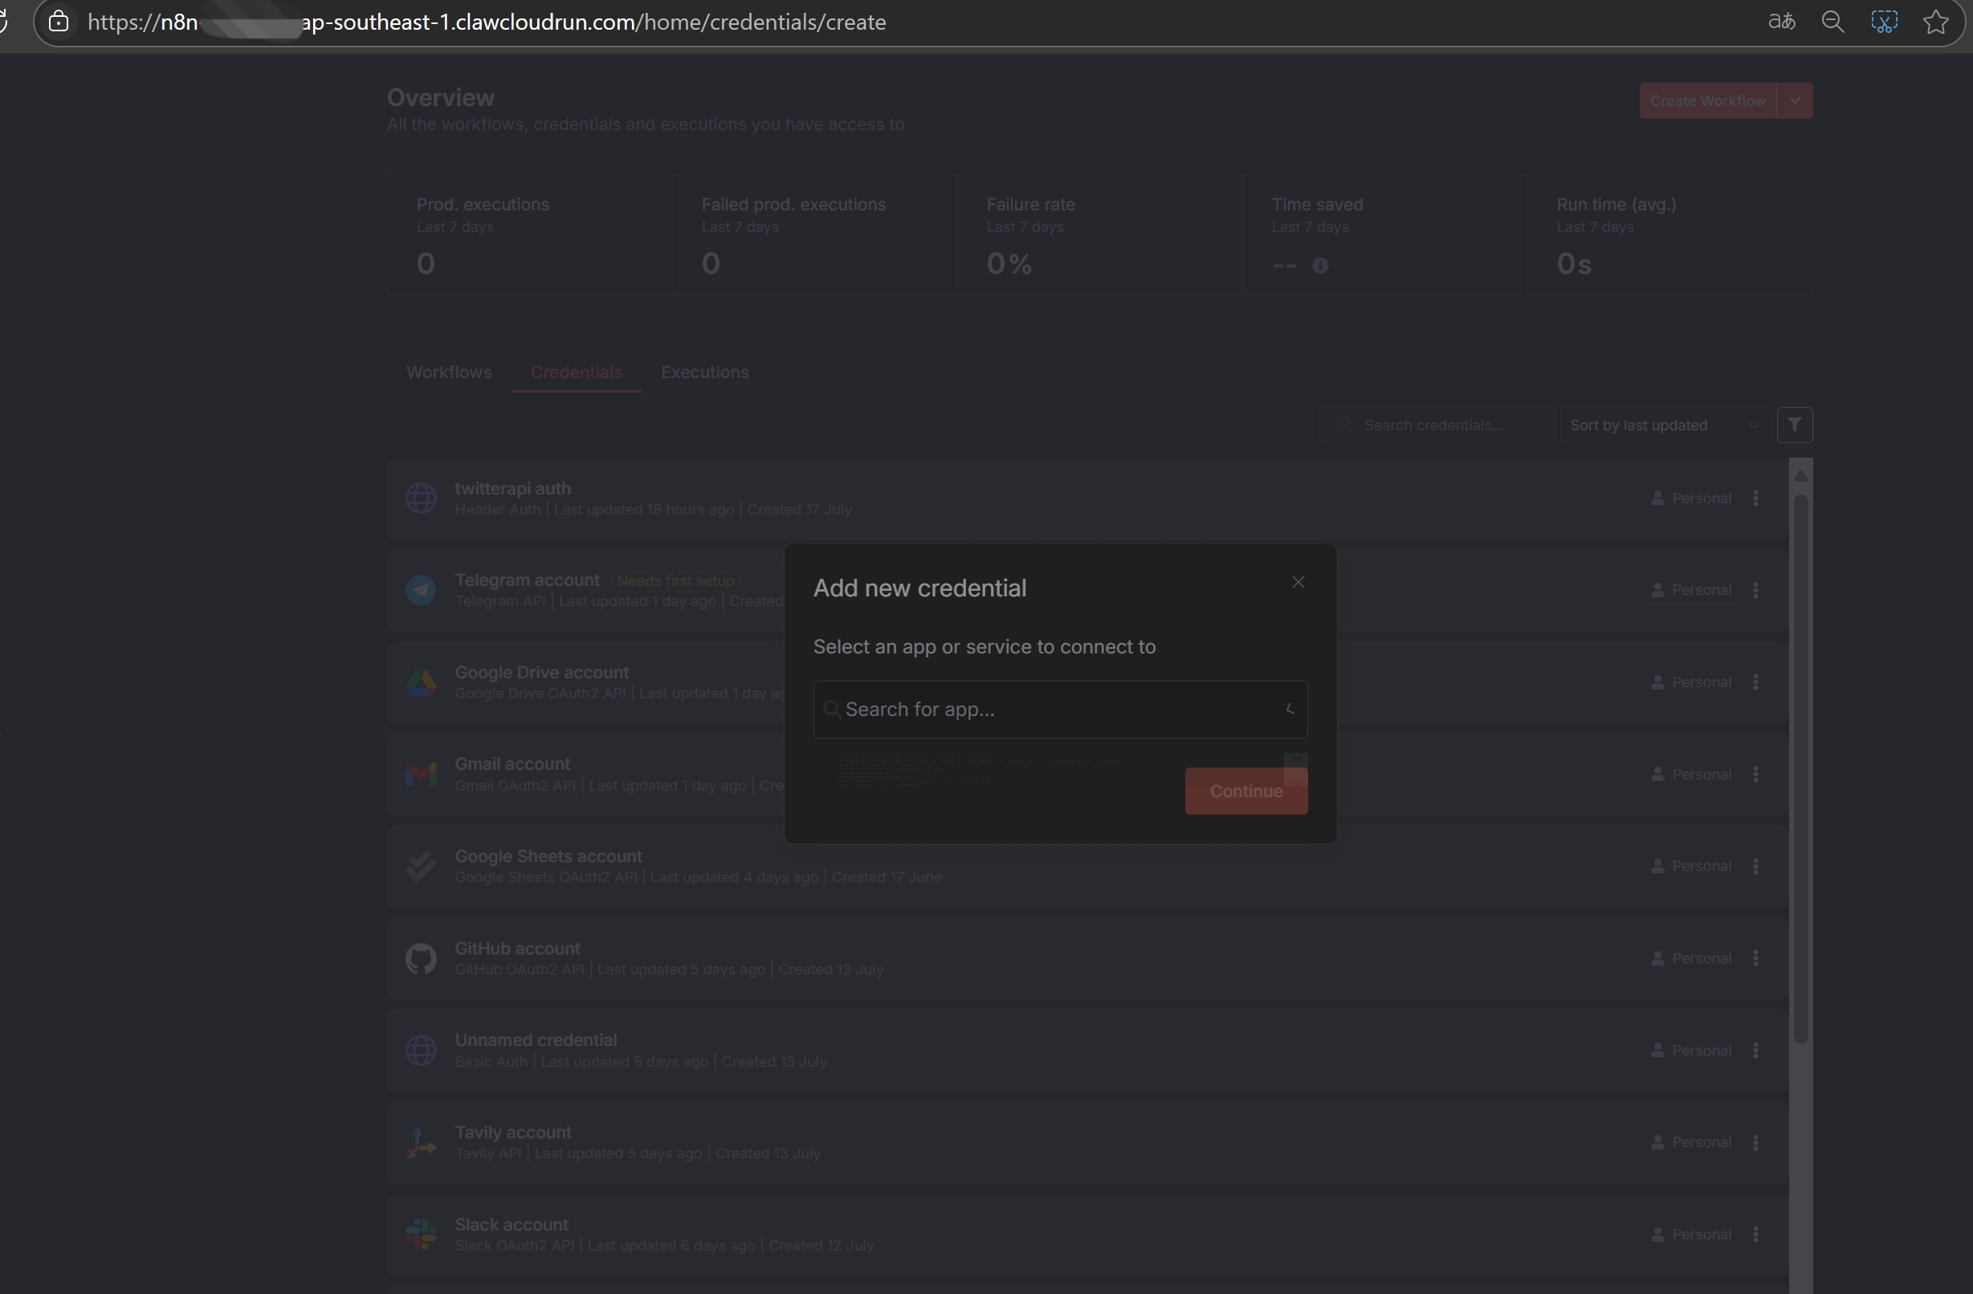Open filter options funnel icon
1973x1294 pixels.
click(1794, 425)
